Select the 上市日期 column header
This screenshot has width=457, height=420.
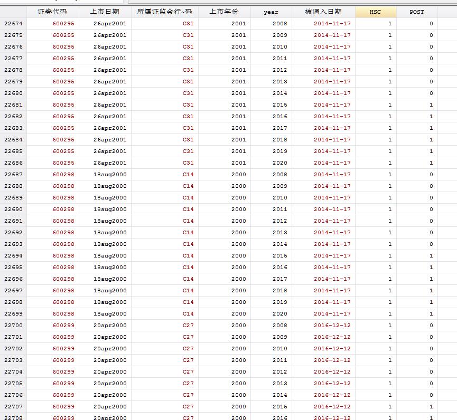105,12
